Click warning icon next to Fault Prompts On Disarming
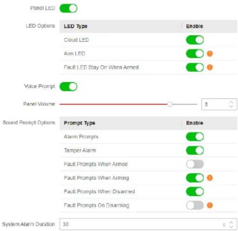238x231 pixels. point(210,205)
